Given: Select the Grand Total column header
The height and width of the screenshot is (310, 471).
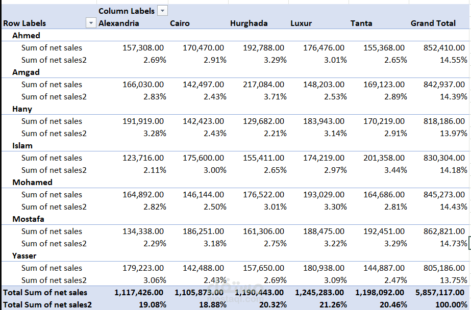Looking at the screenshot, I should pos(433,23).
